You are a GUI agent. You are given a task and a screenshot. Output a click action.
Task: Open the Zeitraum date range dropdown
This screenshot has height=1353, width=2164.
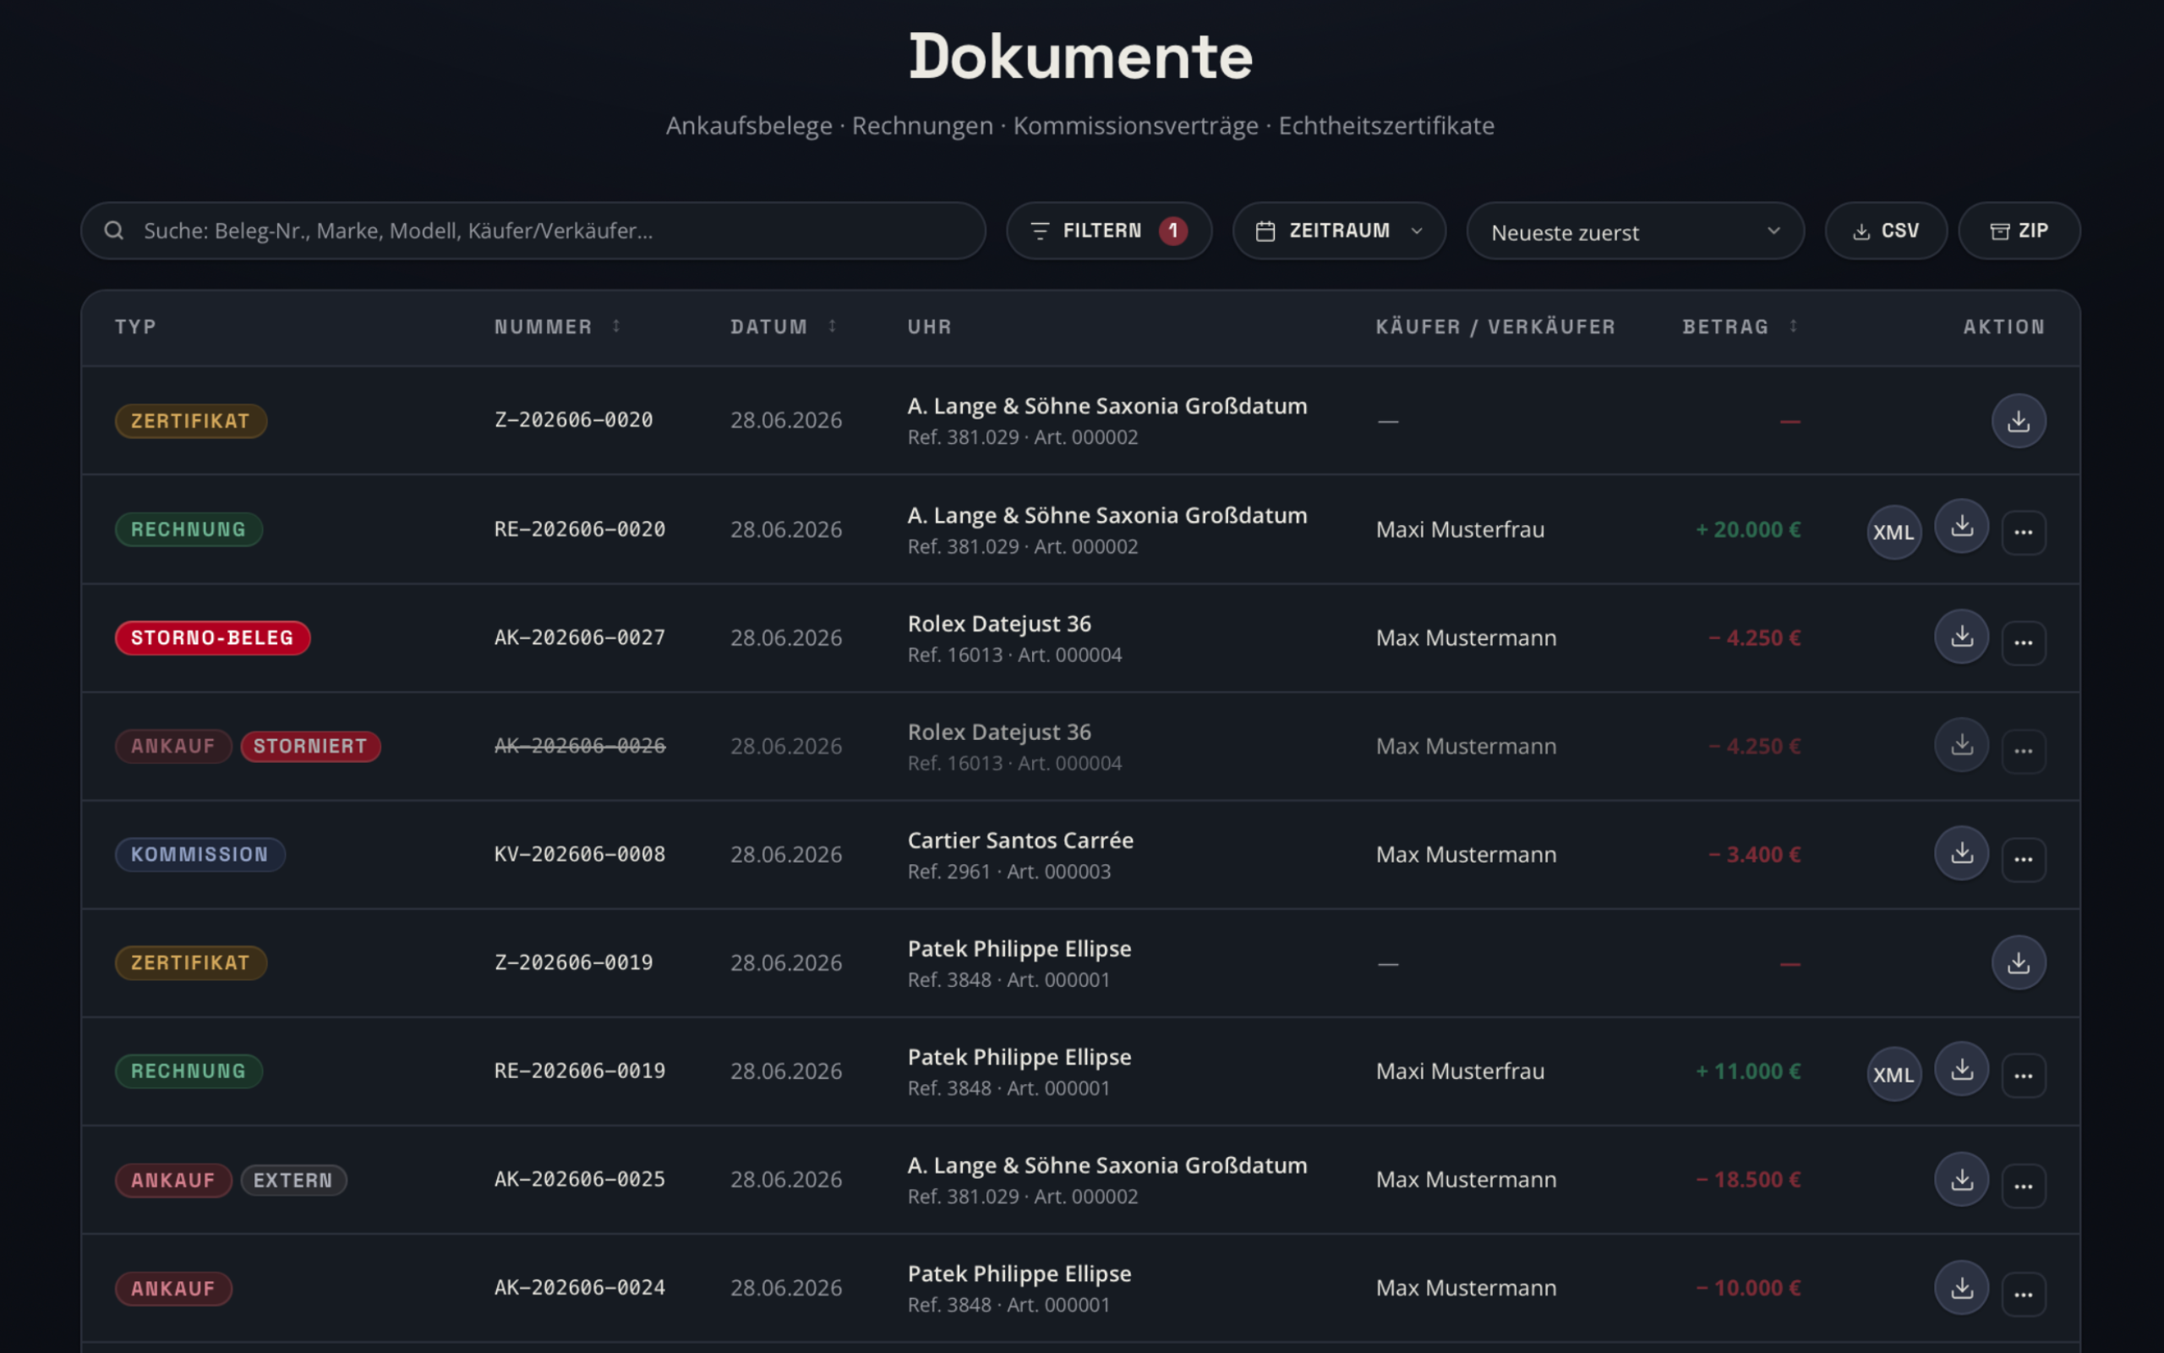[x=1339, y=231]
